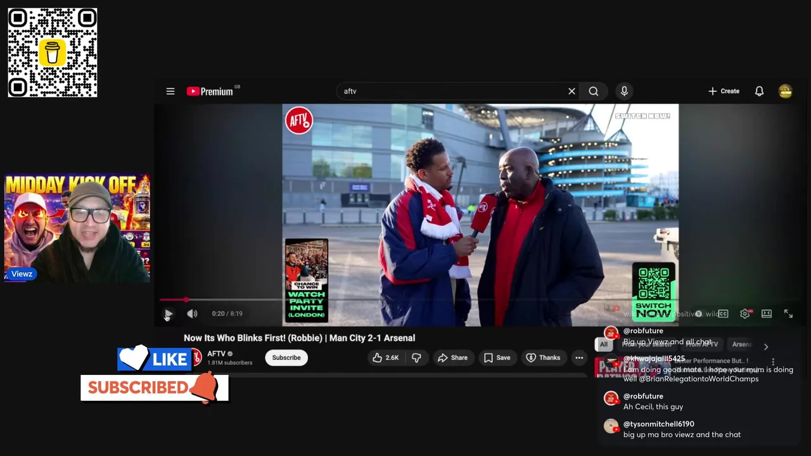The width and height of the screenshot is (811, 456).
Task: Start voice search with the microphone
Action: coord(624,91)
